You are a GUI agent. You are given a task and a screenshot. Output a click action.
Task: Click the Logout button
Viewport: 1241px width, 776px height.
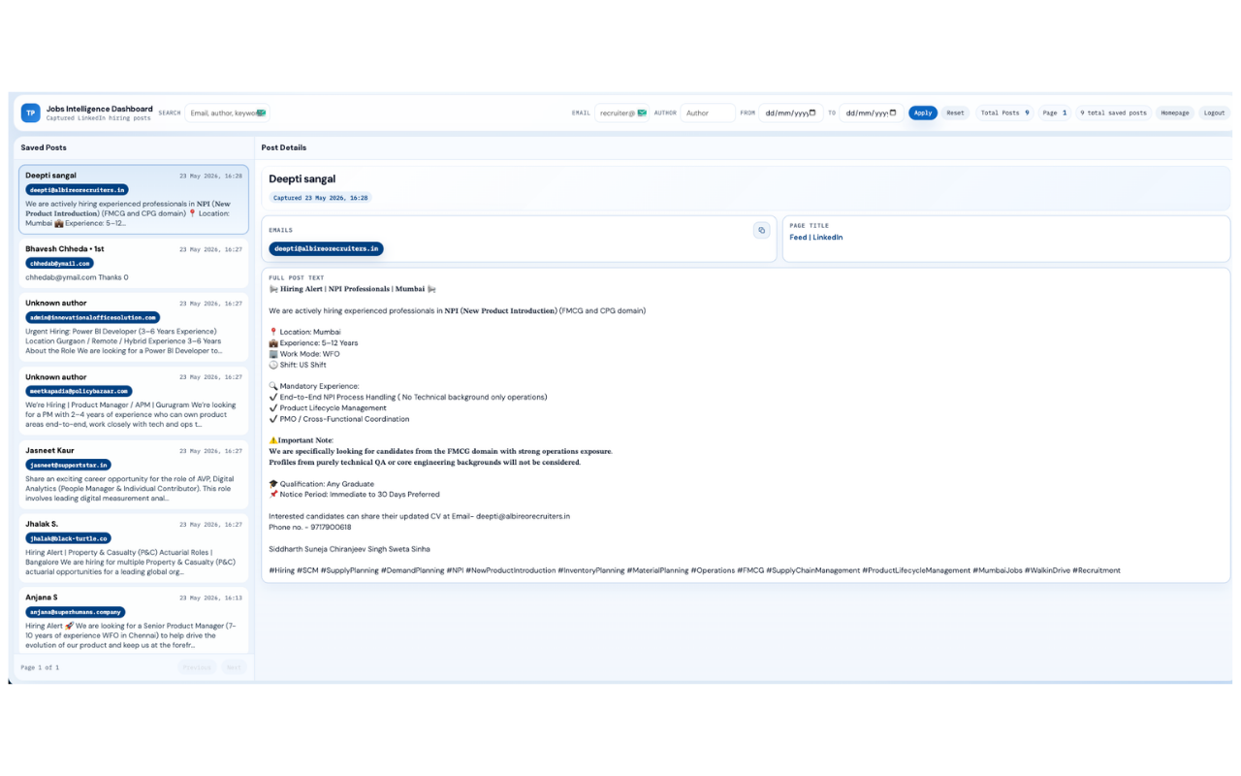tap(1214, 113)
